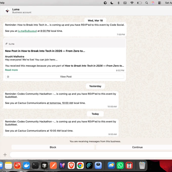Image resolution: width=172 pixels, height=172 pixels.
Task: Open the blue loupe app in Dock
Action: pos(98,165)
